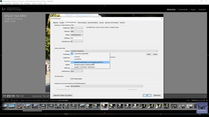Select People view icon in toolbar
209x117 pixels.
[x=22, y=96]
